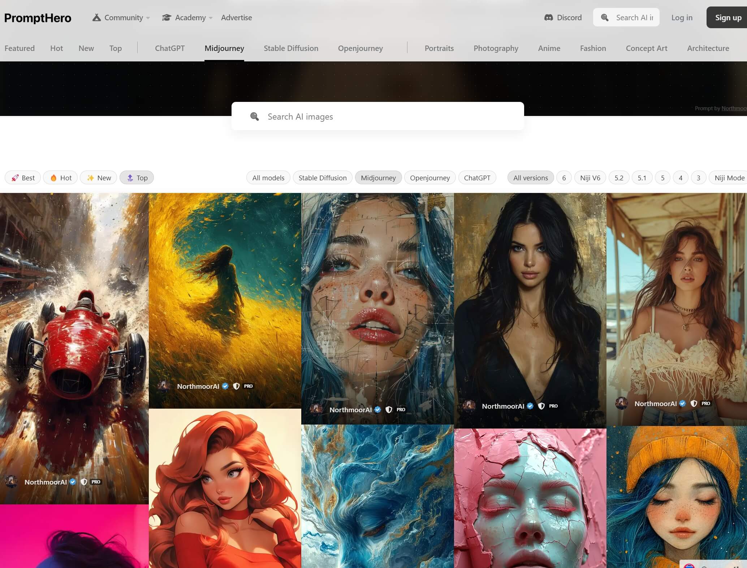
Task: Click the PromptHero logo
Action: [x=38, y=18]
